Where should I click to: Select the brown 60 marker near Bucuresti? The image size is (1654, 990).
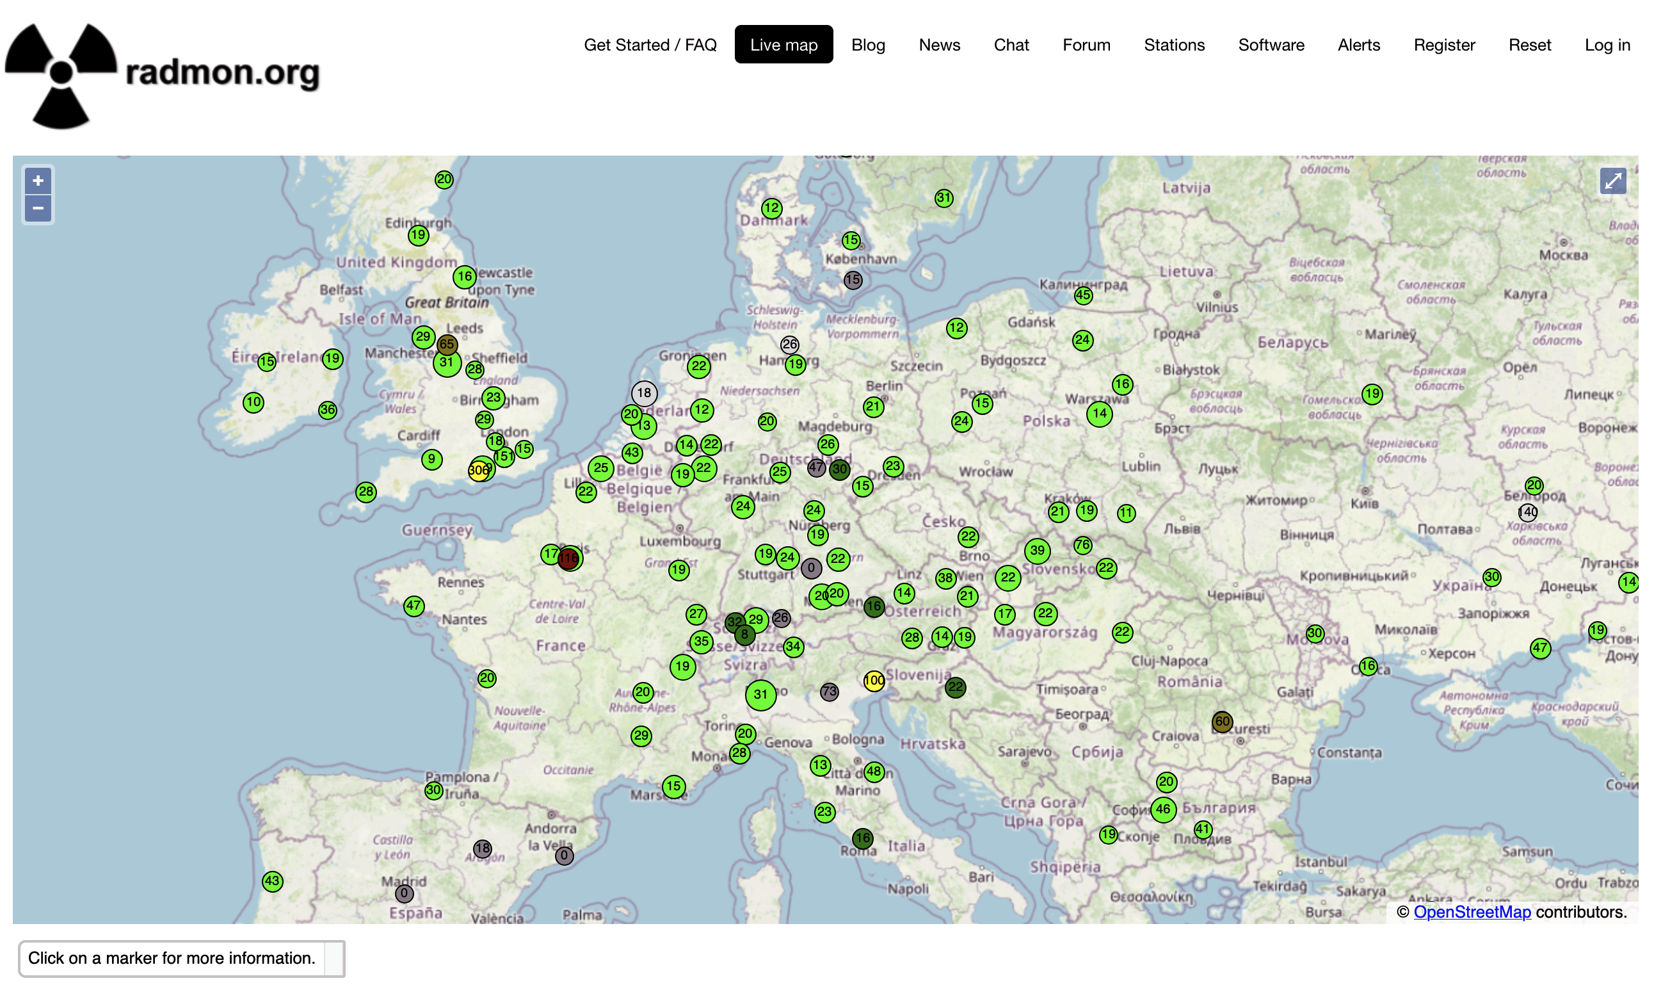click(1221, 721)
